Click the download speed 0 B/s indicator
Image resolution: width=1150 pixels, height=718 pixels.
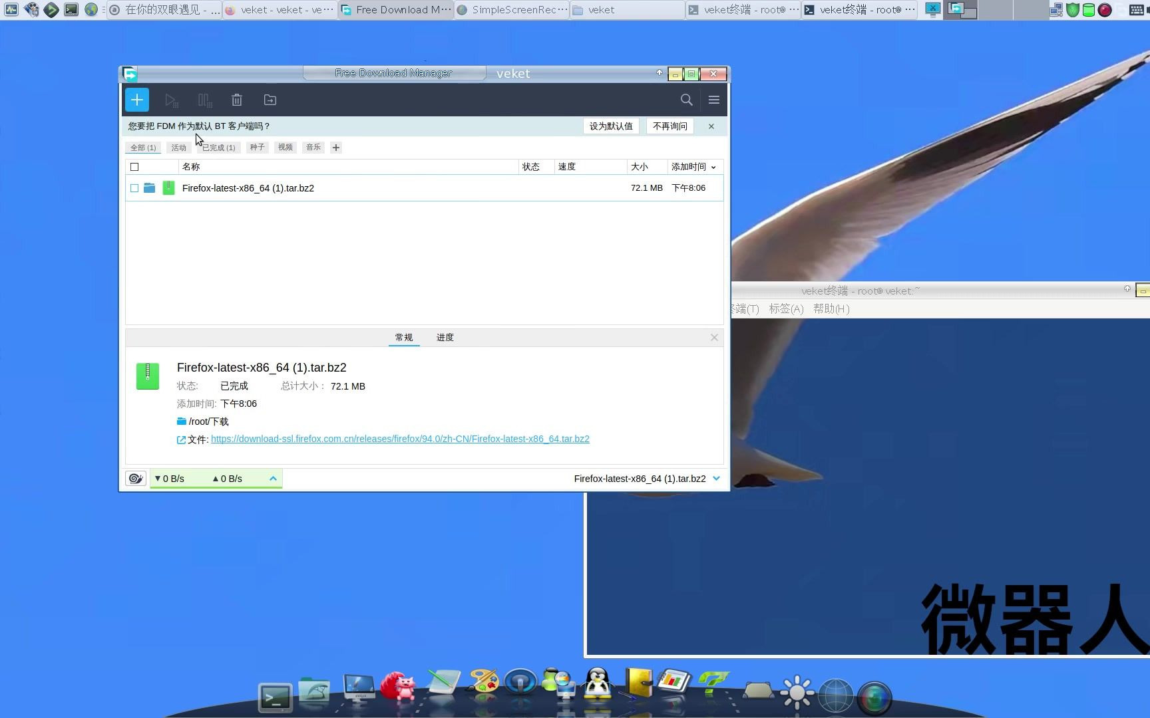[x=170, y=479]
